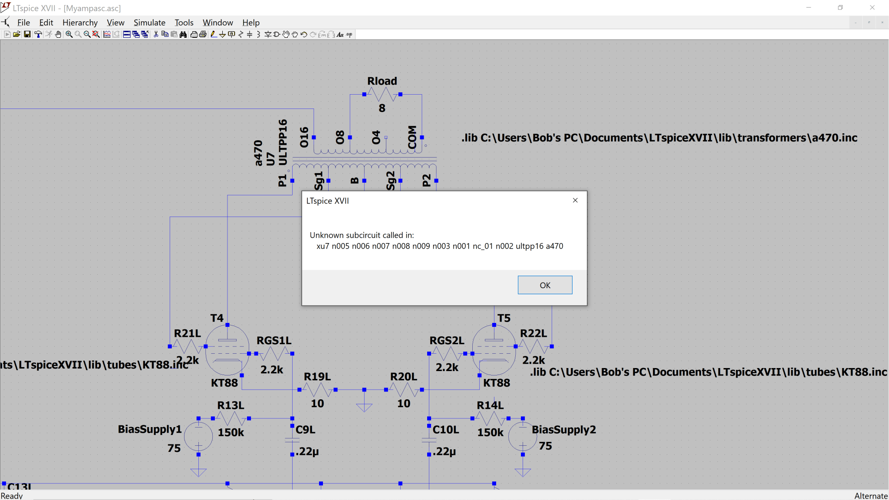
Task: Click the Save floppy disk icon
Action: (x=27, y=34)
